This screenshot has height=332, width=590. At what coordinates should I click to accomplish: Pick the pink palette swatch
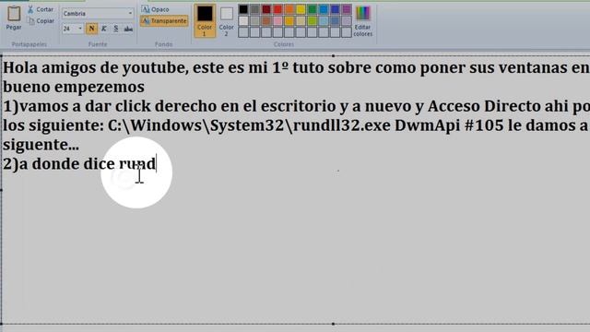click(x=277, y=20)
